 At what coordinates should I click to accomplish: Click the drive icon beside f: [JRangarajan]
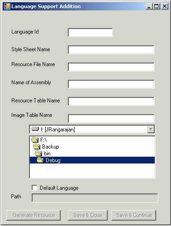click(35, 129)
